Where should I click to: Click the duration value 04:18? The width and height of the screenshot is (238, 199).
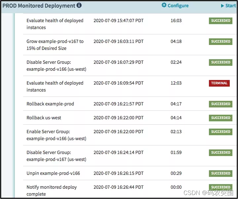coord(176,41)
